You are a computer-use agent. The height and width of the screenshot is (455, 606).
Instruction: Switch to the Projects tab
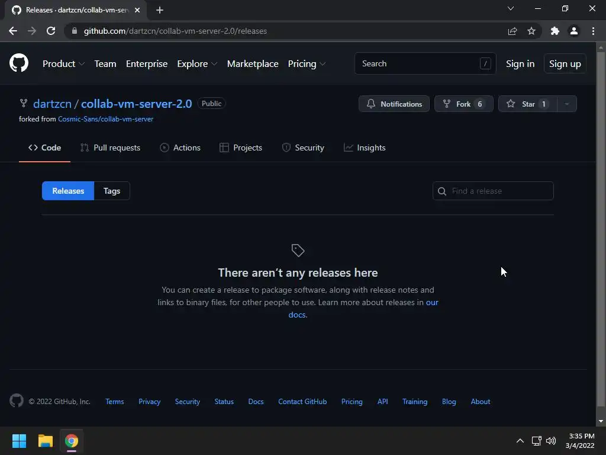tap(241, 148)
